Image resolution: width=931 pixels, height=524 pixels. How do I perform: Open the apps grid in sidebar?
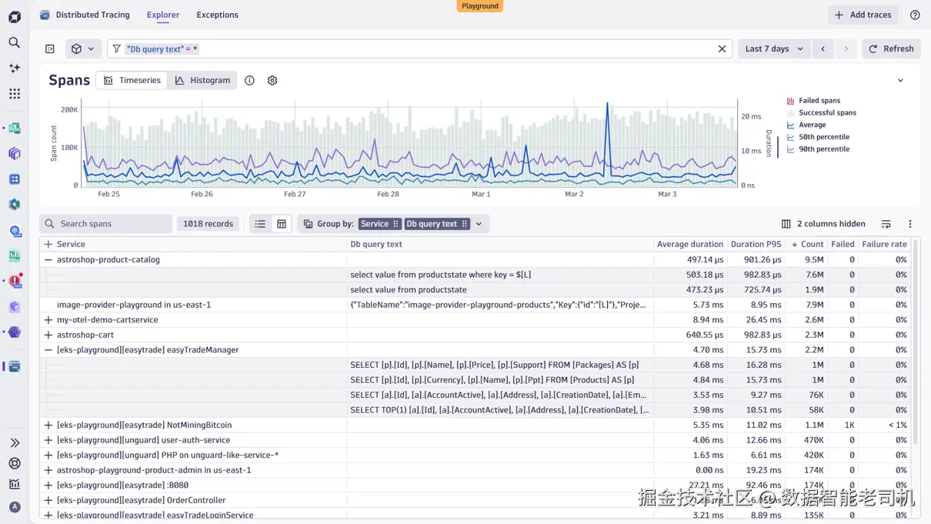(15, 94)
